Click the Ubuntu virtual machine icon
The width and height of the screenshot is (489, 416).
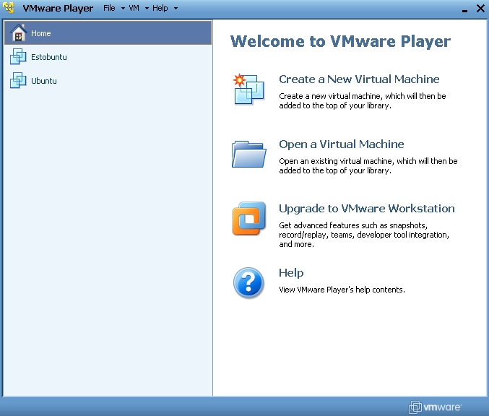pos(18,80)
